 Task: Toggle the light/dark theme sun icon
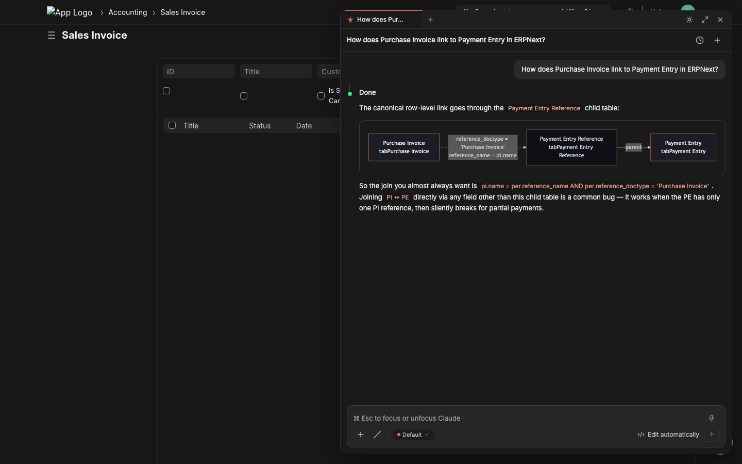689,20
